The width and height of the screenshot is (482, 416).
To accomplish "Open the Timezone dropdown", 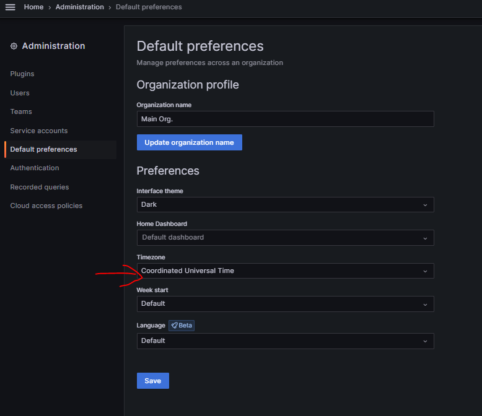I will [285, 271].
